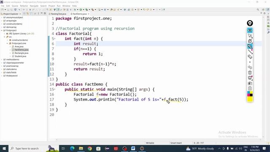Expand the JRE System Library node

tap(5, 34)
